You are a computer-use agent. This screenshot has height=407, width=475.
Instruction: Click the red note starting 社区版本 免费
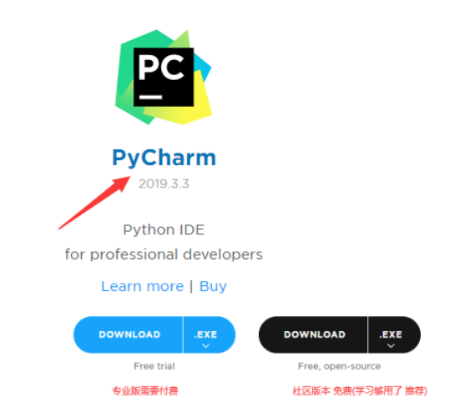360,391
